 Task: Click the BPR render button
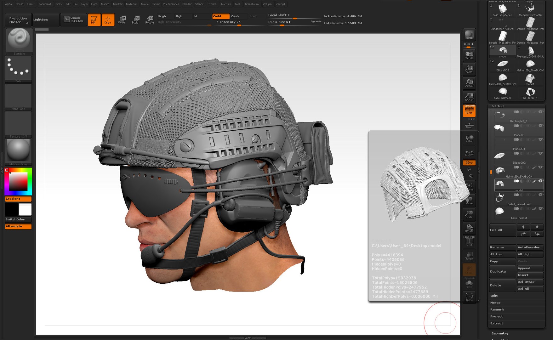469,35
